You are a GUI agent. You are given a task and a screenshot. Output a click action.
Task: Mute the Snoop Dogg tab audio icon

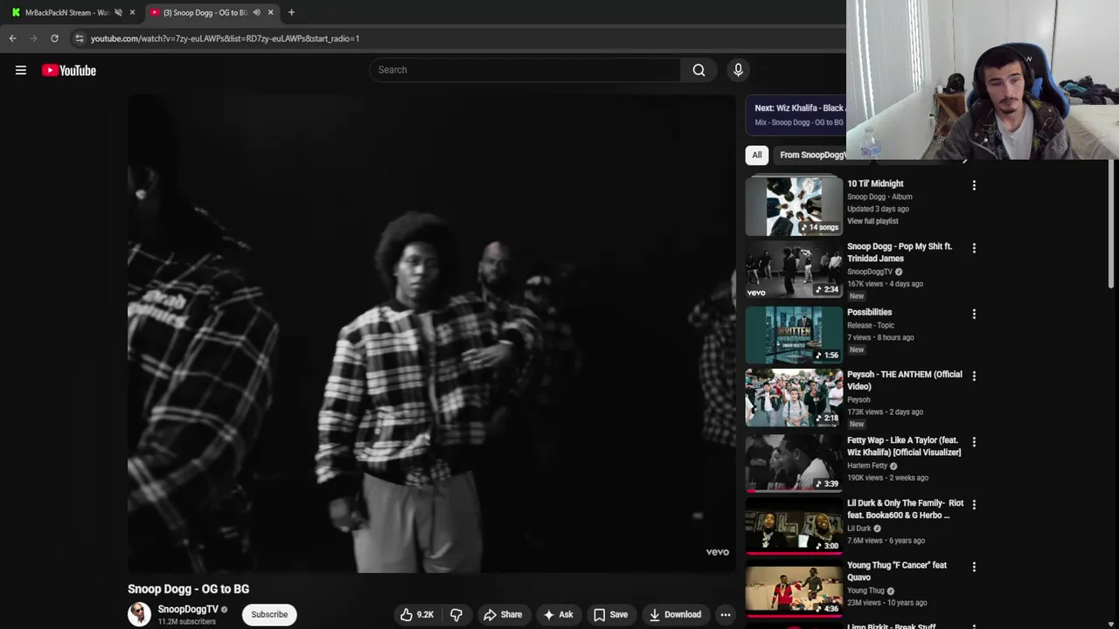[256, 12]
